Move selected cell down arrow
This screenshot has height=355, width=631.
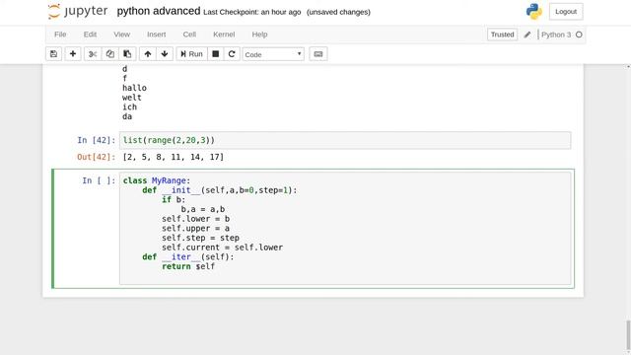coord(165,54)
